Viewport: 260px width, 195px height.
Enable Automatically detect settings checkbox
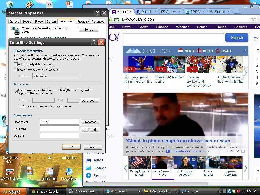coord(16,64)
